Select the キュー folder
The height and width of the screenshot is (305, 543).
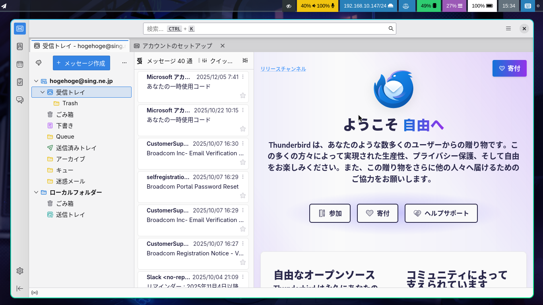coord(81,170)
